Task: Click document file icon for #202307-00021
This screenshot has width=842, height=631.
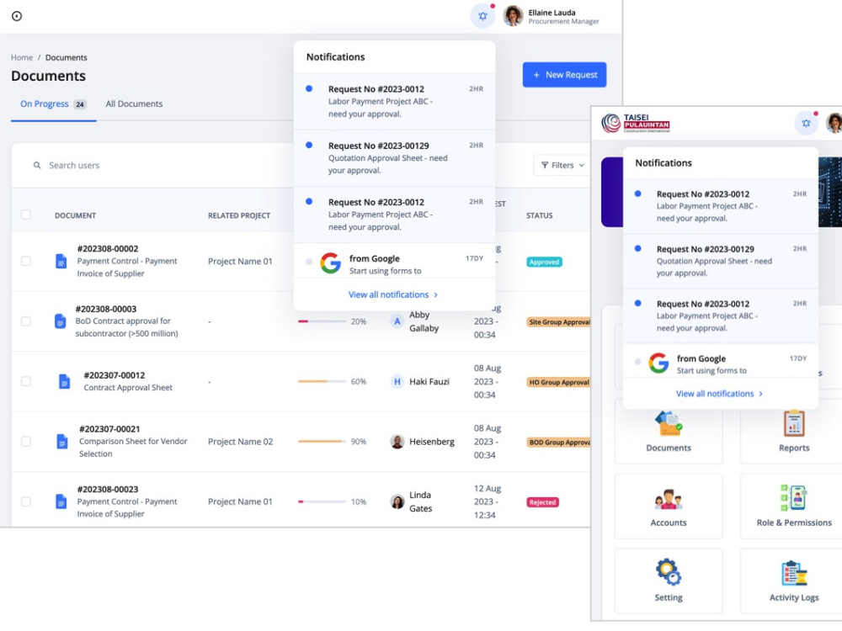Action: 62,442
